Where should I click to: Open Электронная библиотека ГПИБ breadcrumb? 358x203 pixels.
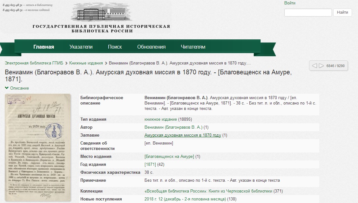34,63
